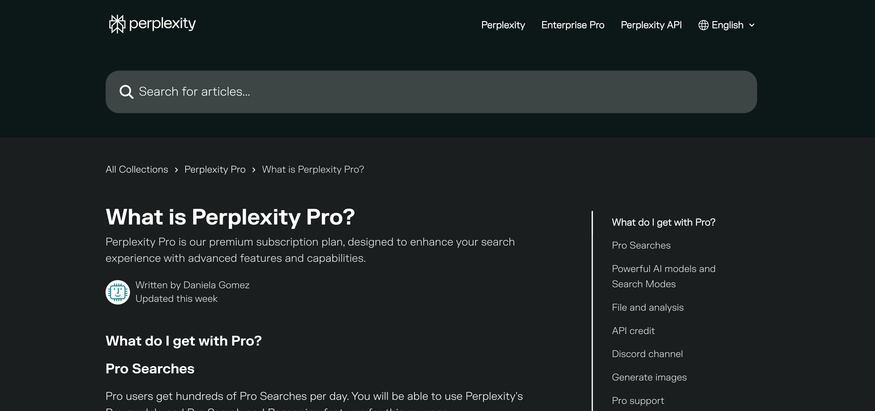Select the Generate images sidebar entry
Image resolution: width=875 pixels, height=411 pixels.
click(x=649, y=377)
